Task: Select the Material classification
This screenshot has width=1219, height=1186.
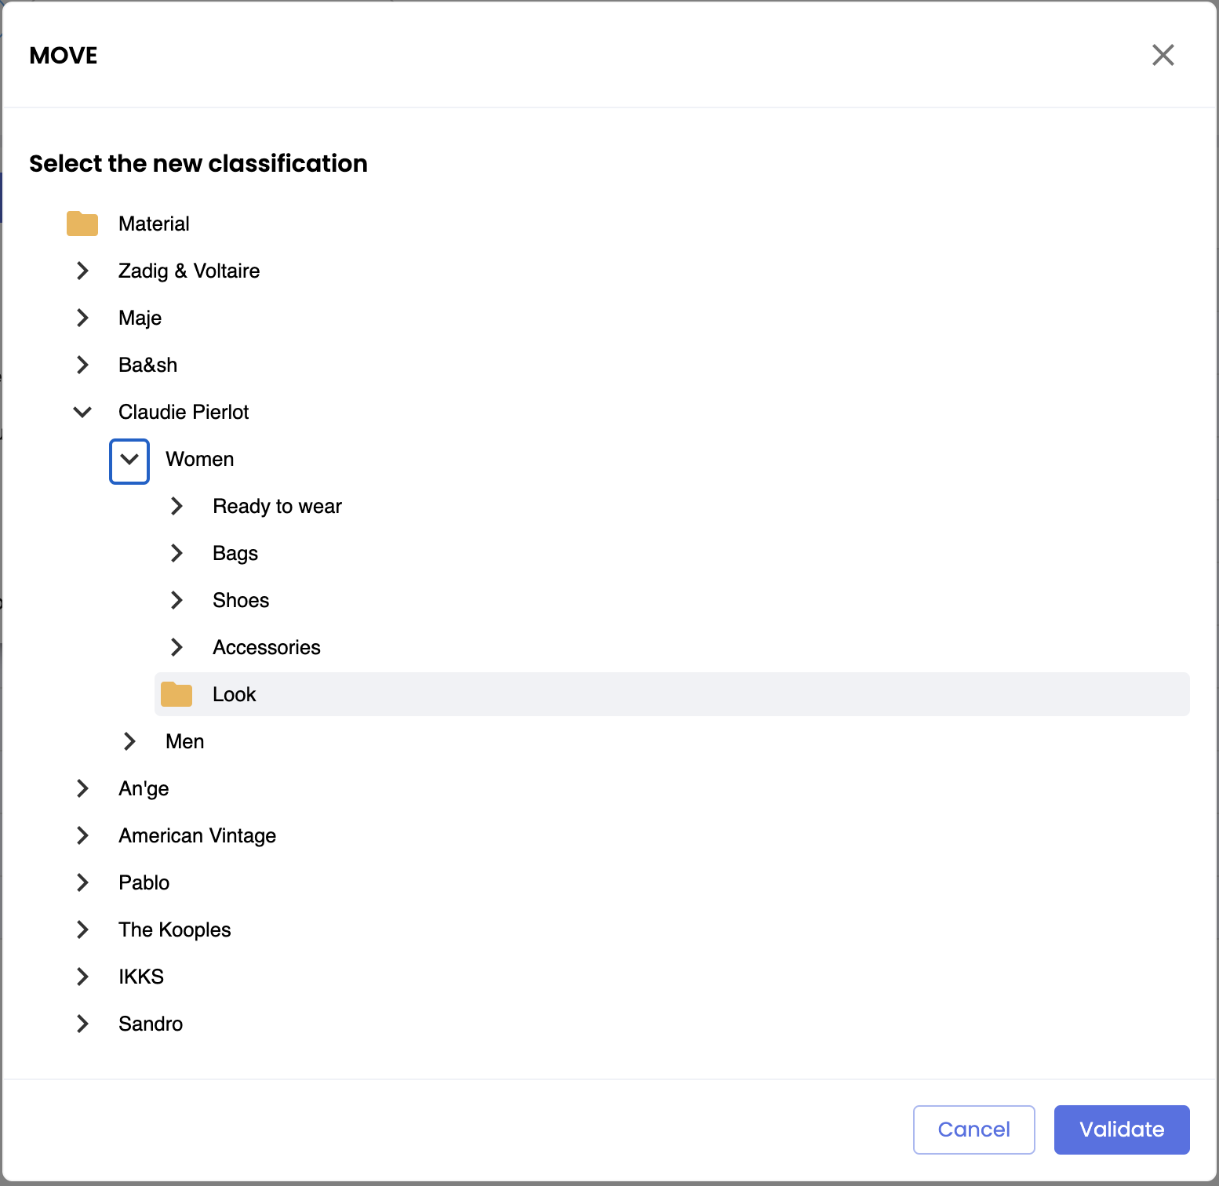Action: pos(154,224)
